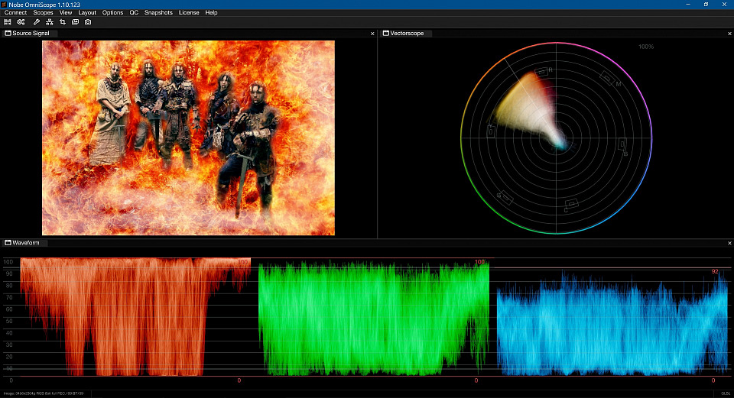Click the C cyan target box on vectorscope
The height and width of the screenshot is (398, 734).
(x=571, y=203)
